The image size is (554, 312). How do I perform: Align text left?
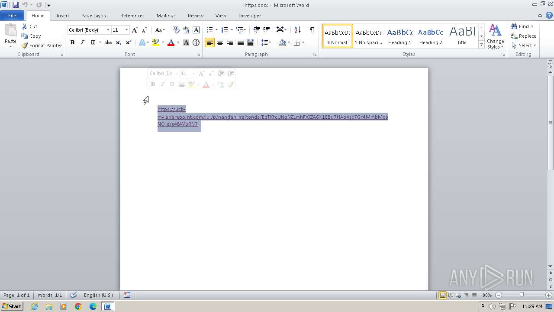pos(209,42)
